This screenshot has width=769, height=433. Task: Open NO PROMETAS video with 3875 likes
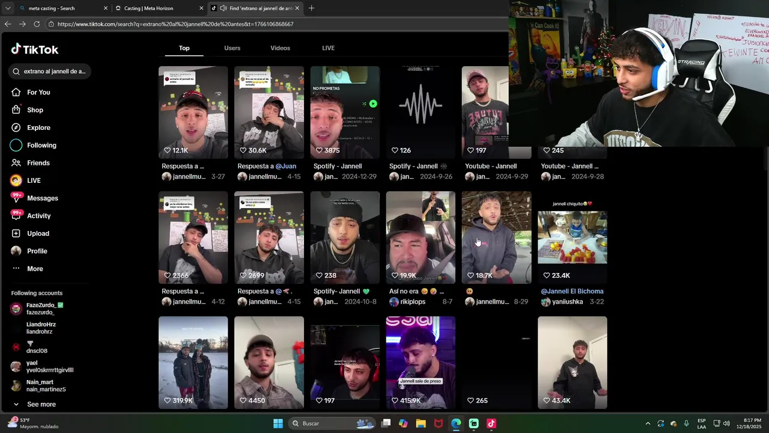345,112
